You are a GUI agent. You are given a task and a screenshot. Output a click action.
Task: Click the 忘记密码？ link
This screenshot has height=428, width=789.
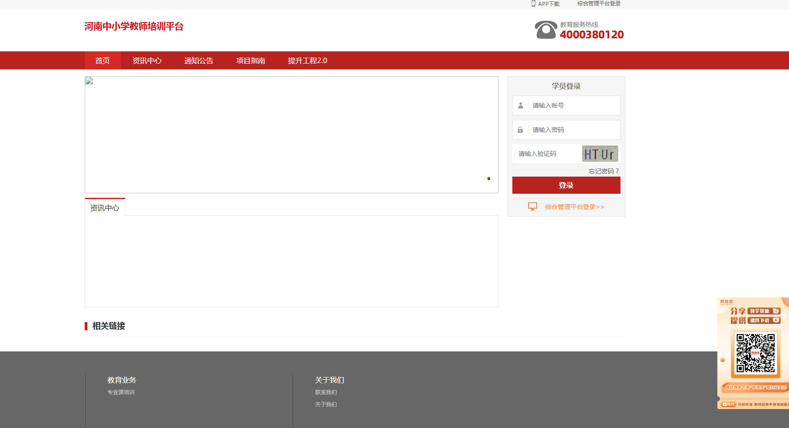point(604,171)
